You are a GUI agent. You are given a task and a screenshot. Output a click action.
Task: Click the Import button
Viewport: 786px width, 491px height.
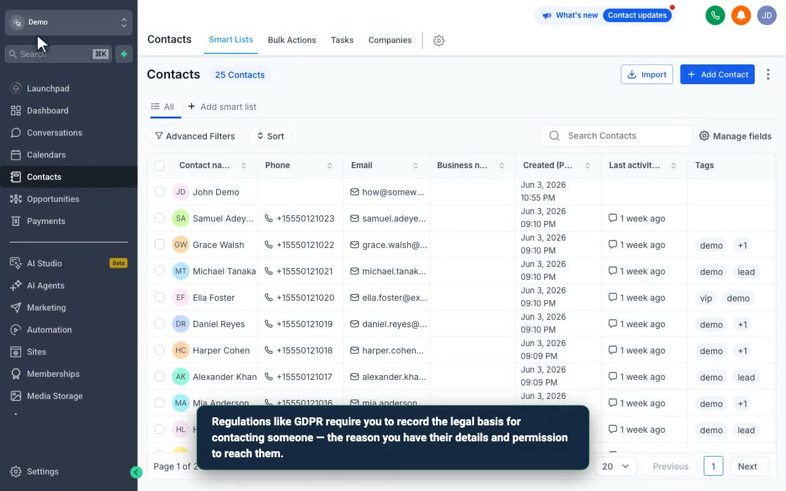(647, 74)
